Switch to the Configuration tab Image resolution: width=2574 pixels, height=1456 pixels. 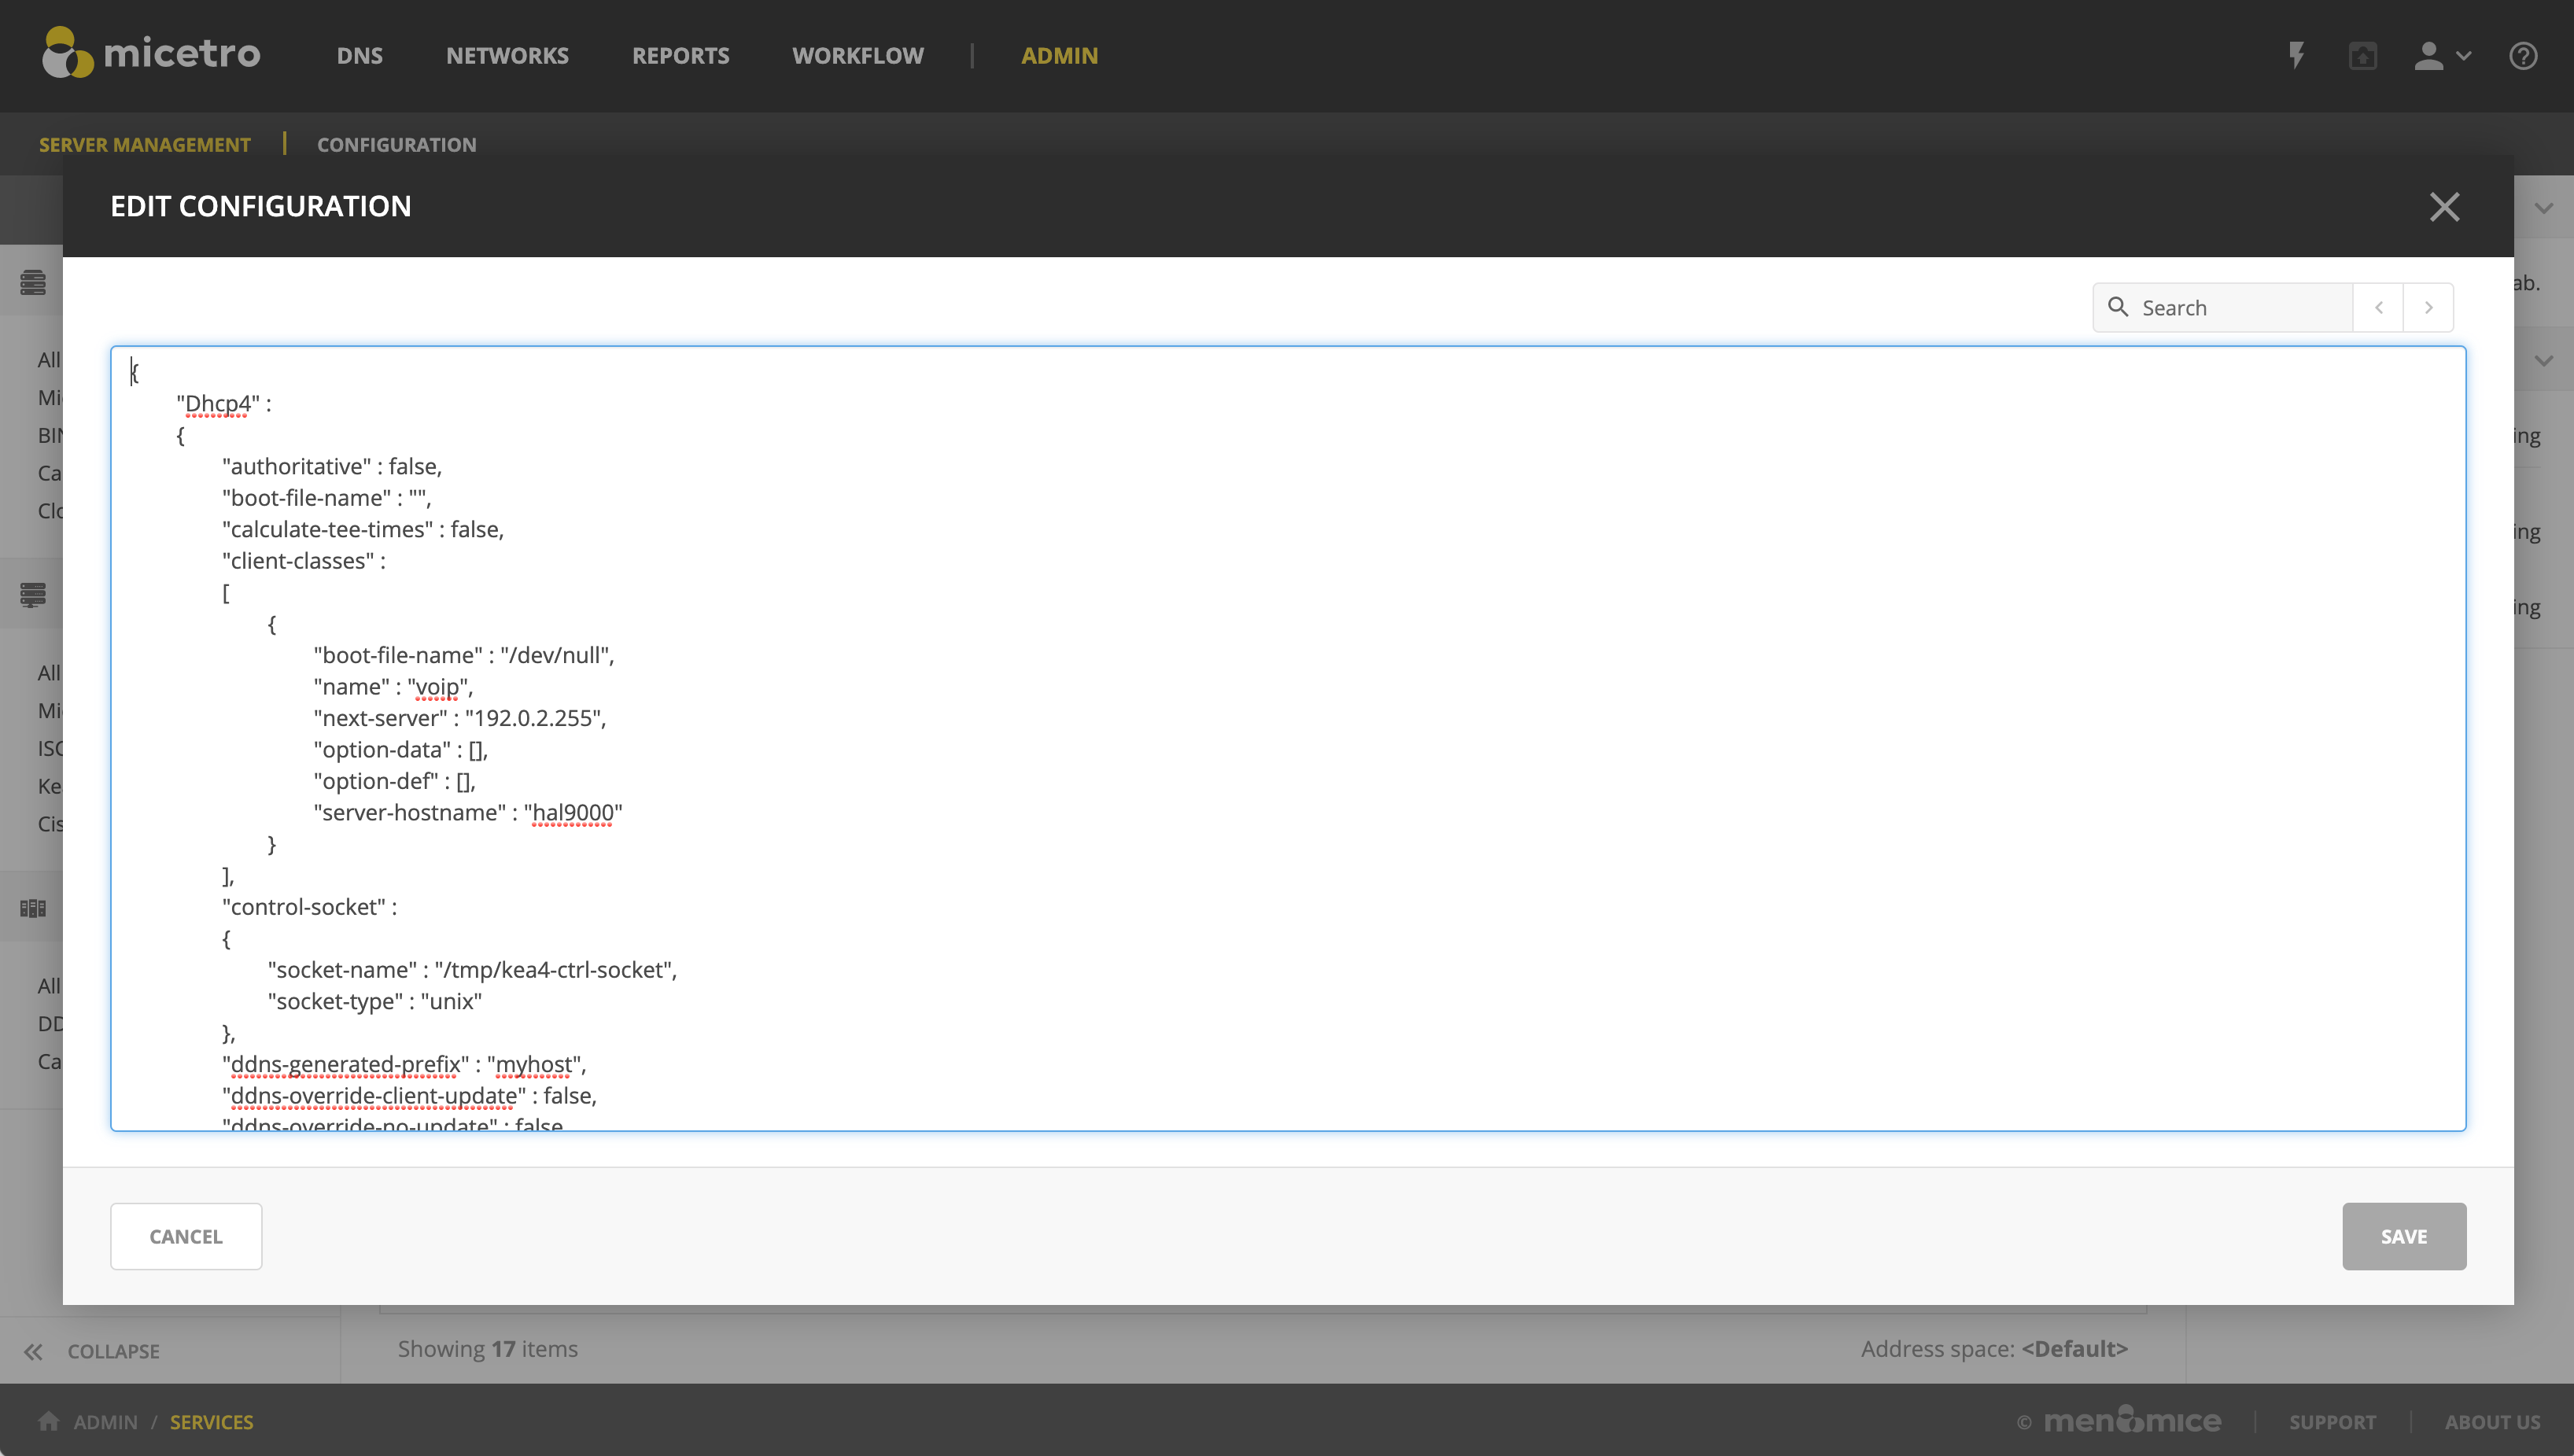[x=396, y=145]
